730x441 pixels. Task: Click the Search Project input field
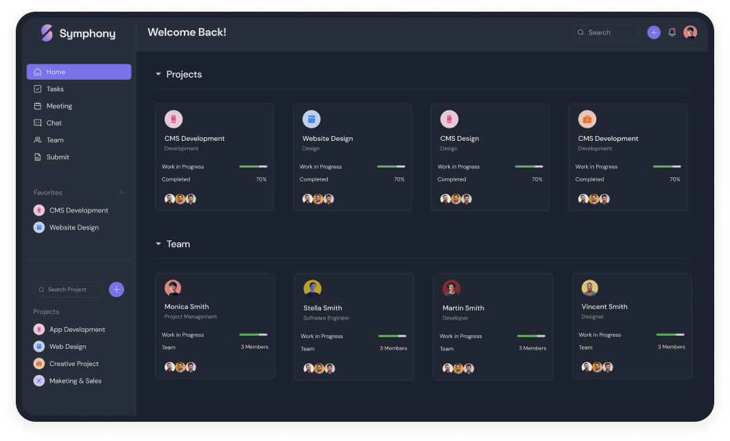pyautogui.click(x=69, y=289)
